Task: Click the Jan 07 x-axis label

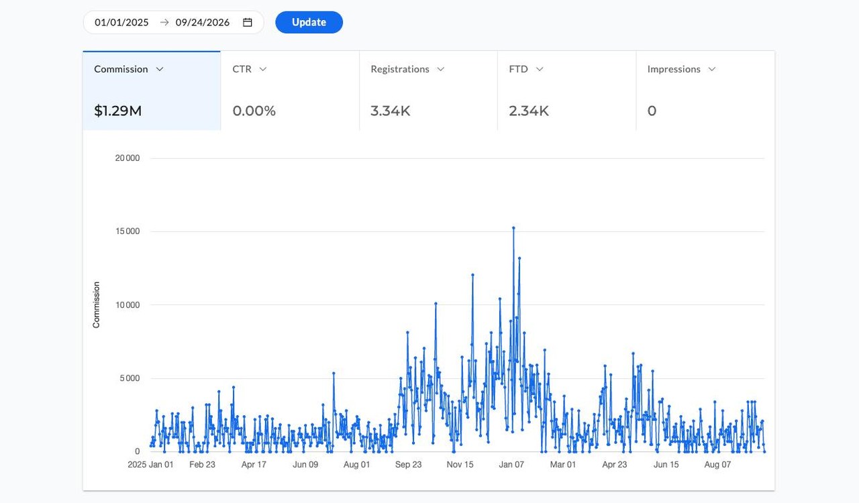Action: point(511,464)
